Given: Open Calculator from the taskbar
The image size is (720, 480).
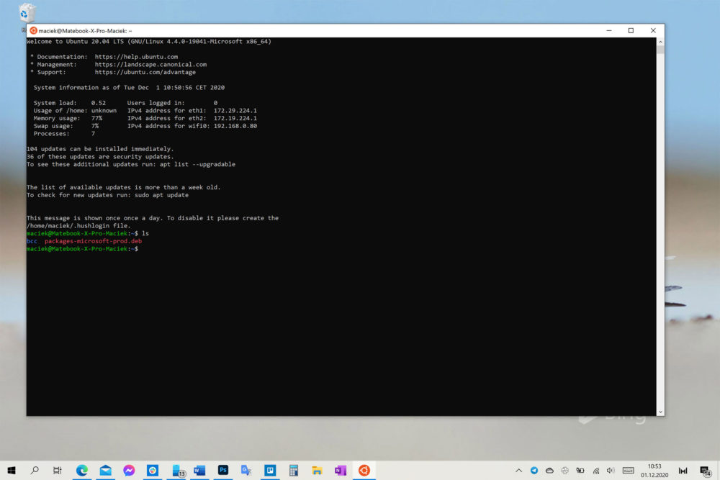Looking at the screenshot, I should pos(294,471).
